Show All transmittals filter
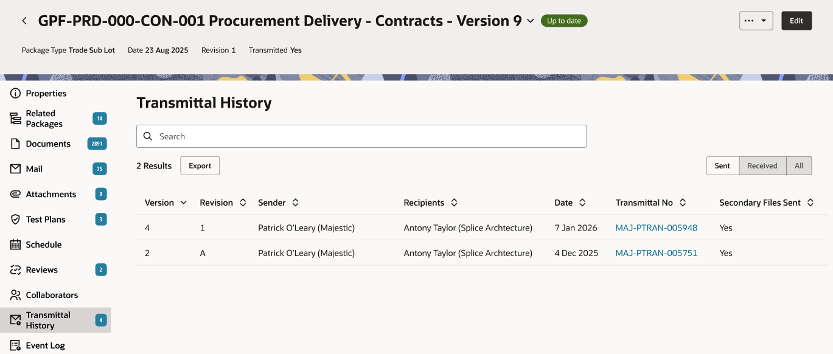The height and width of the screenshot is (354, 833). pyautogui.click(x=799, y=166)
